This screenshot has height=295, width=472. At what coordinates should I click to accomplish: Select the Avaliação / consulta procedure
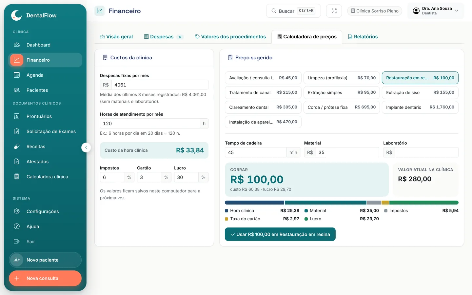point(263,78)
